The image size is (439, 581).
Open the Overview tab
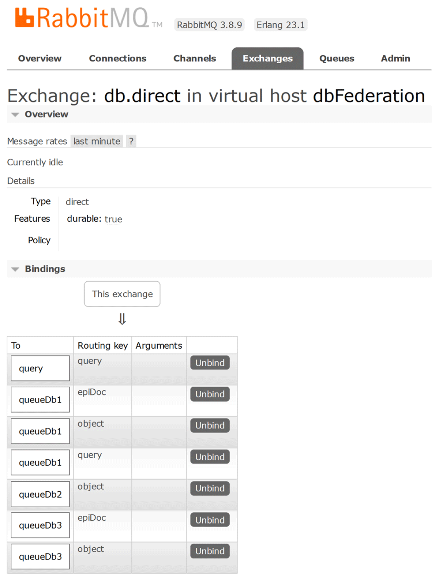[x=40, y=59]
